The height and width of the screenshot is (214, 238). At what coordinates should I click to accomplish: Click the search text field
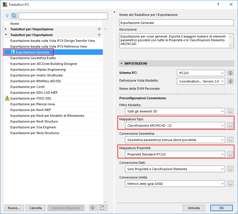pyautogui.click(x=63, y=16)
